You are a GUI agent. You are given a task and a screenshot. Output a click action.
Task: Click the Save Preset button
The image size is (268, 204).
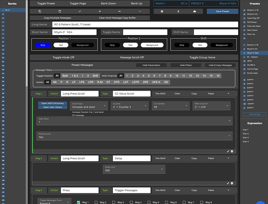(x=222, y=11)
